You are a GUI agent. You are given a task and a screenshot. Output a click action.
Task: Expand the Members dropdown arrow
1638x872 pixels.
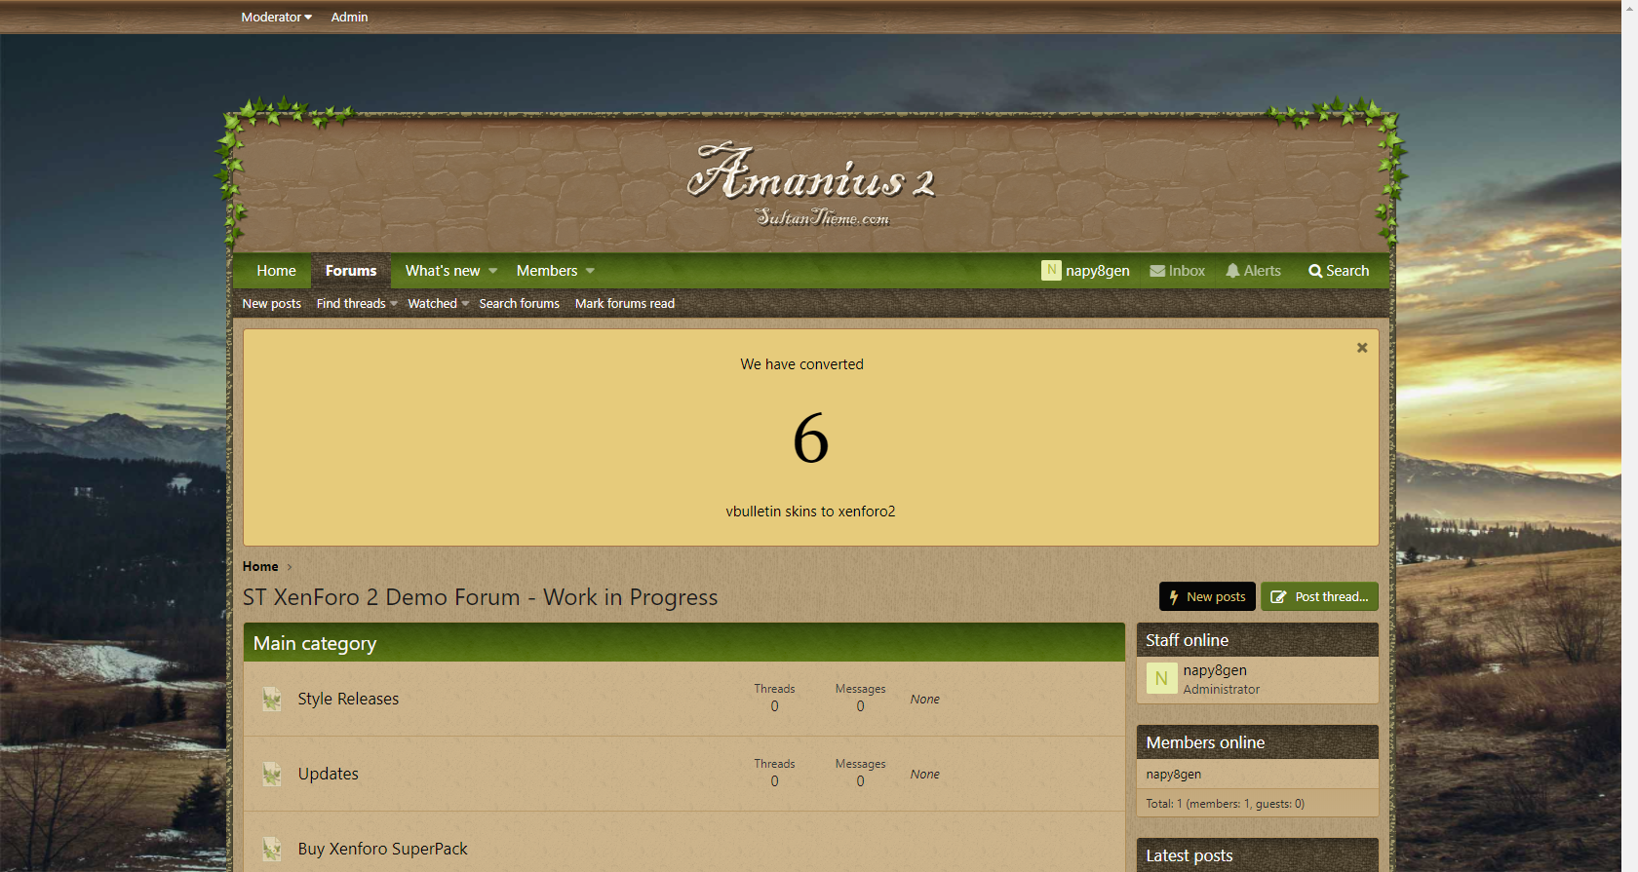(590, 271)
